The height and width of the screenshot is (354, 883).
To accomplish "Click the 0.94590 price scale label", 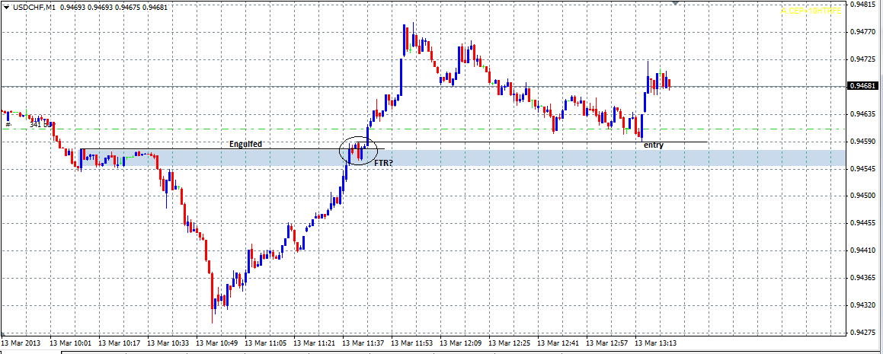I will click(863, 142).
